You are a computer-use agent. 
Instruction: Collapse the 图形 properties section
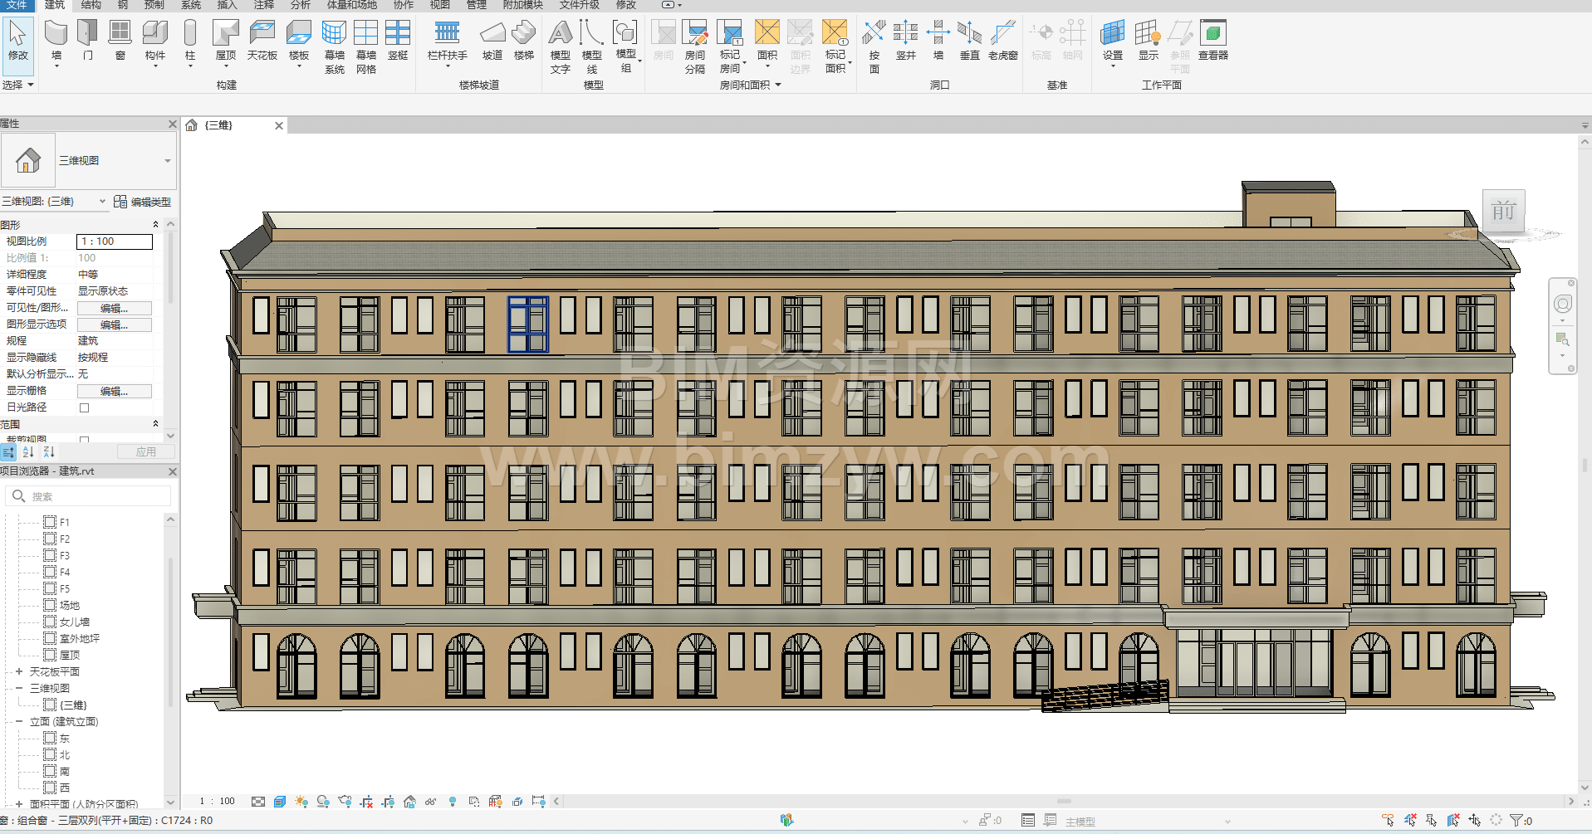pyautogui.click(x=155, y=225)
